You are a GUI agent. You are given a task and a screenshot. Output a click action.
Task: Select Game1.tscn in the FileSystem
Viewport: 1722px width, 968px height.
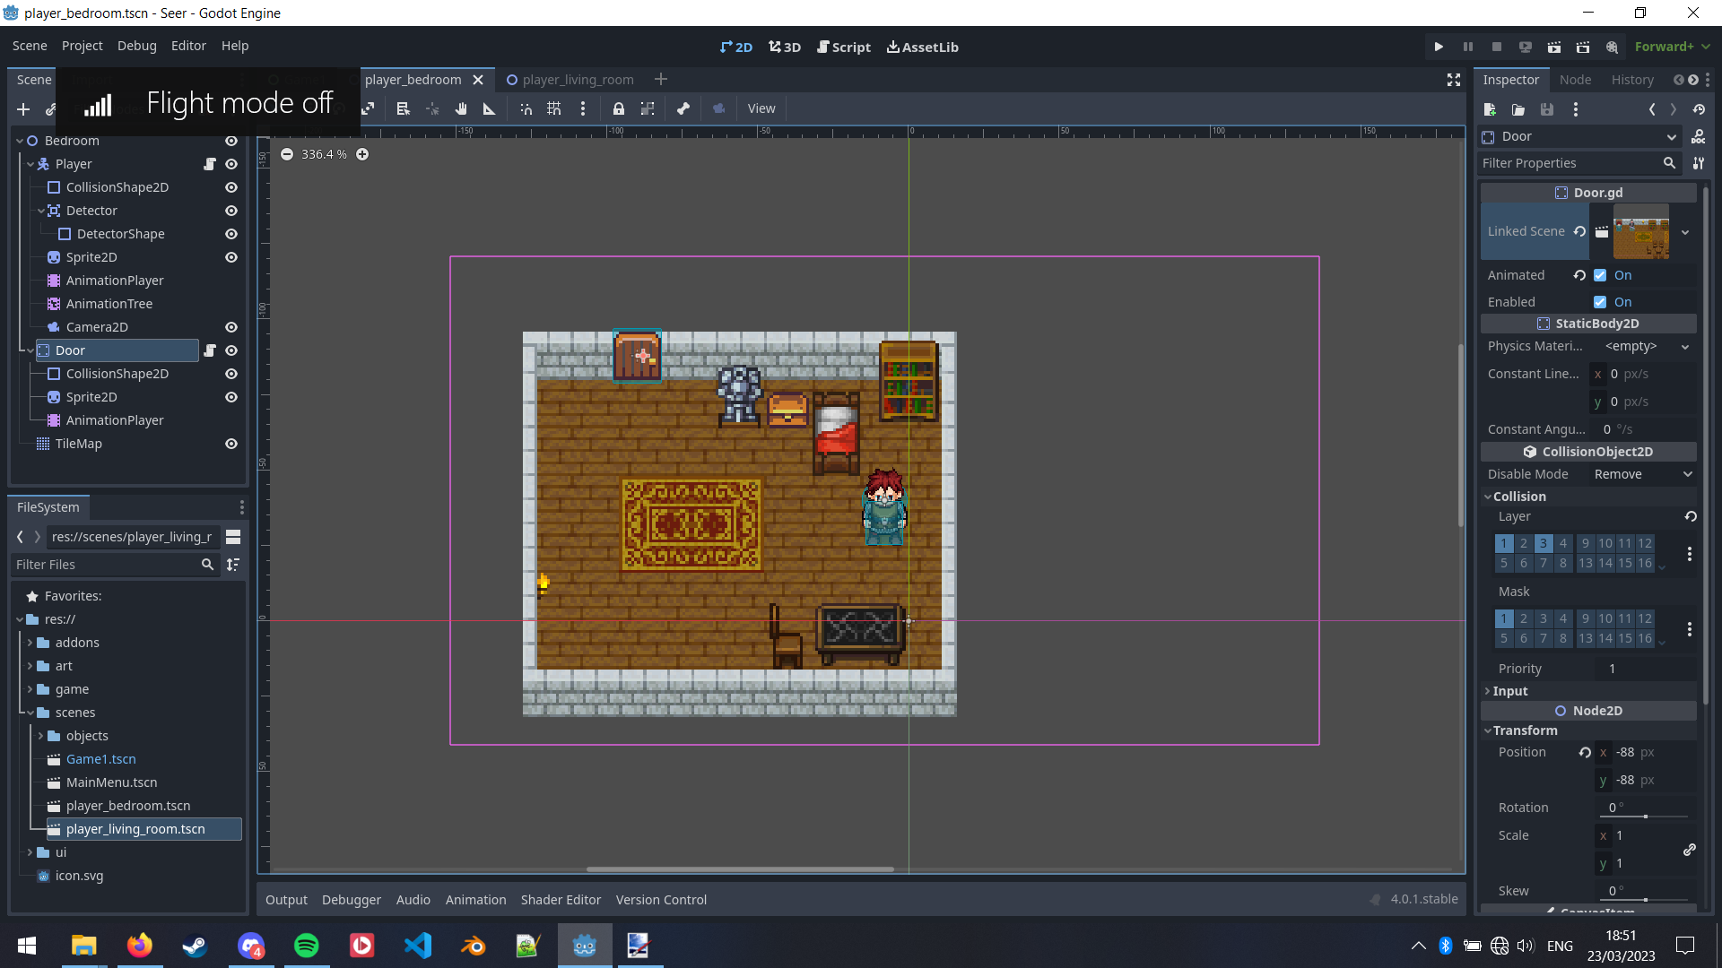101,758
